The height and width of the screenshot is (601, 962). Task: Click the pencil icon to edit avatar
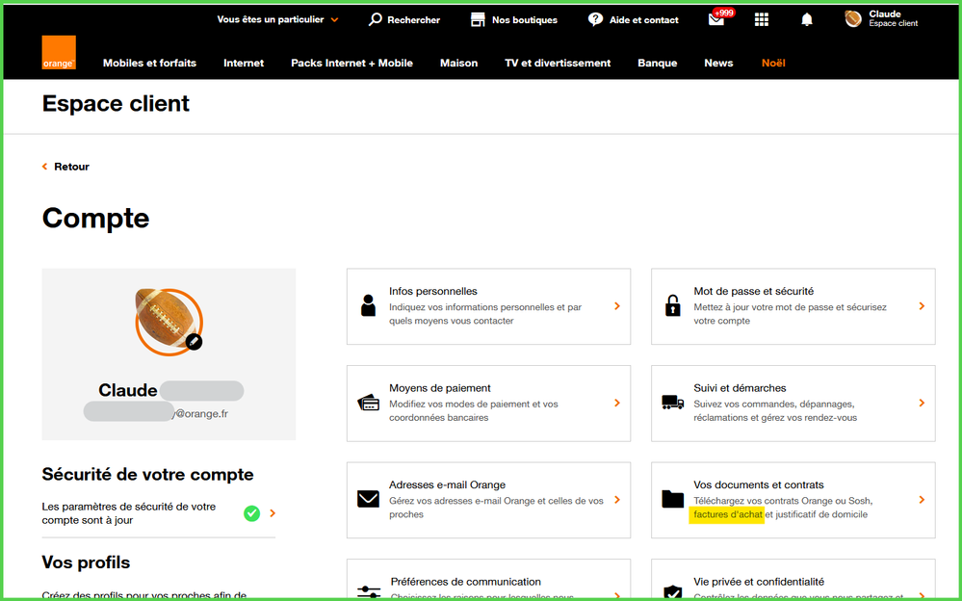click(x=194, y=341)
